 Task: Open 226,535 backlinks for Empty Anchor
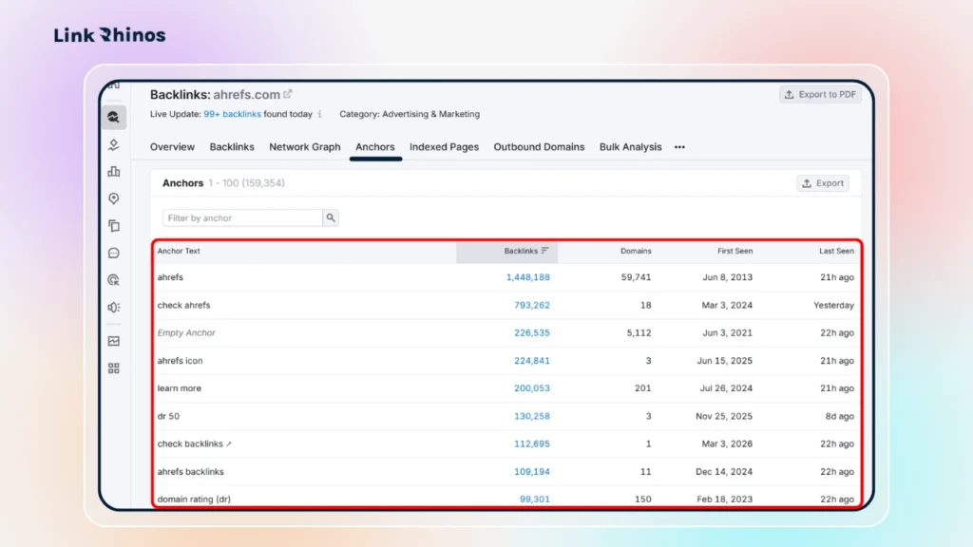coord(532,332)
